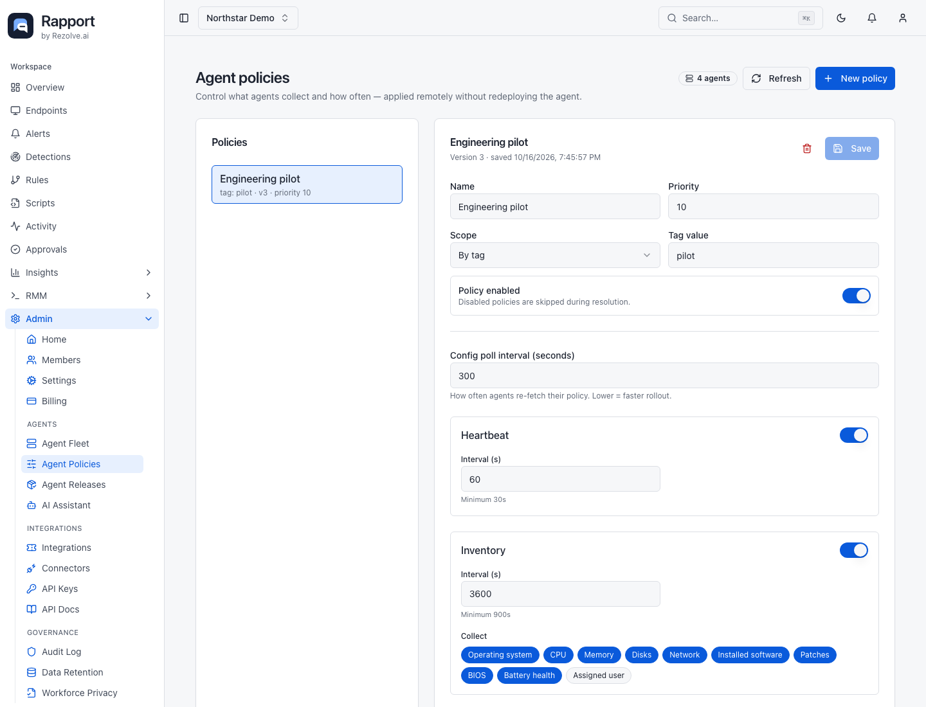The height and width of the screenshot is (707, 926).
Task: Open the user profile icon
Action: click(903, 18)
